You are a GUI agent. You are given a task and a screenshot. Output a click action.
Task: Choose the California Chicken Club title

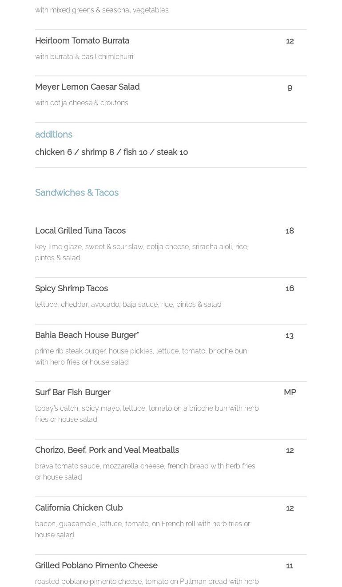tap(79, 508)
